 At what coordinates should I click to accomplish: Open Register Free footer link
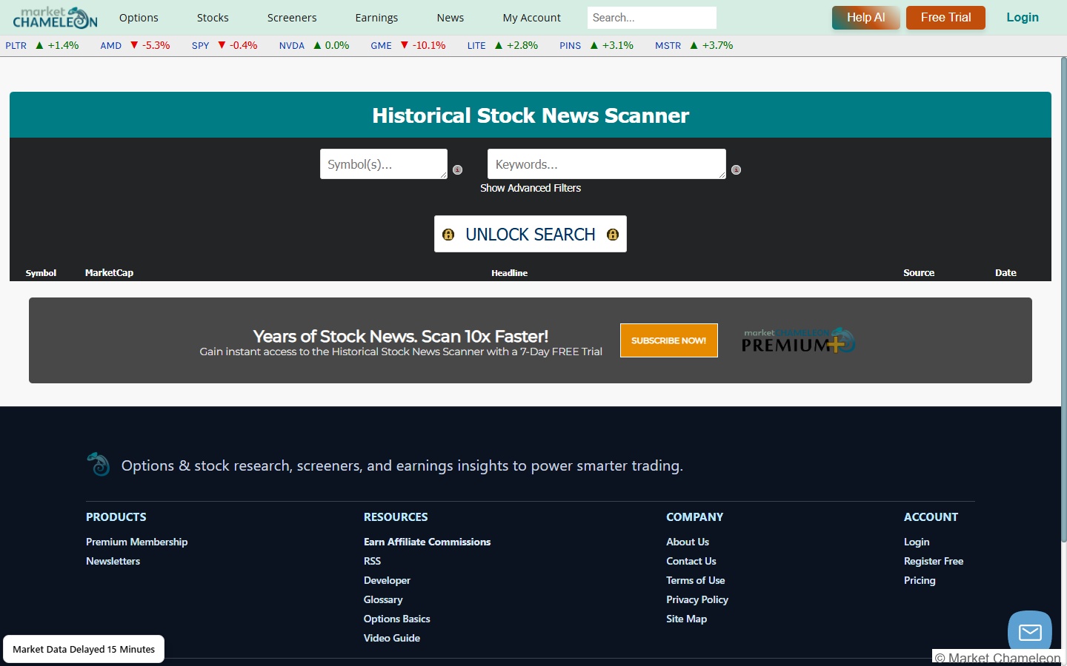(934, 561)
